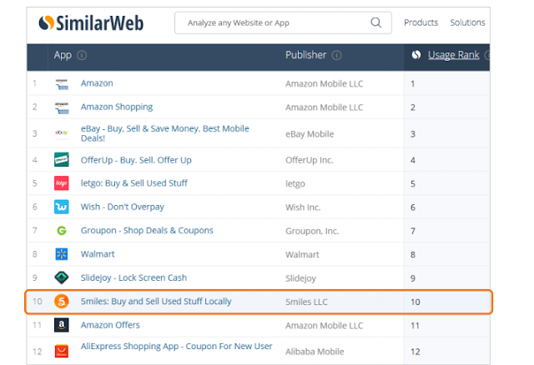Click the Amazon Offers app icon
The image size is (534, 365).
(x=62, y=325)
